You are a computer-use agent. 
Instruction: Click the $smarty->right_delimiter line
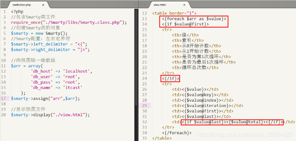pyautogui.click(x=50, y=50)
